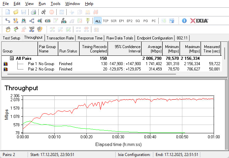Open the Tools menu

[55, 4]
